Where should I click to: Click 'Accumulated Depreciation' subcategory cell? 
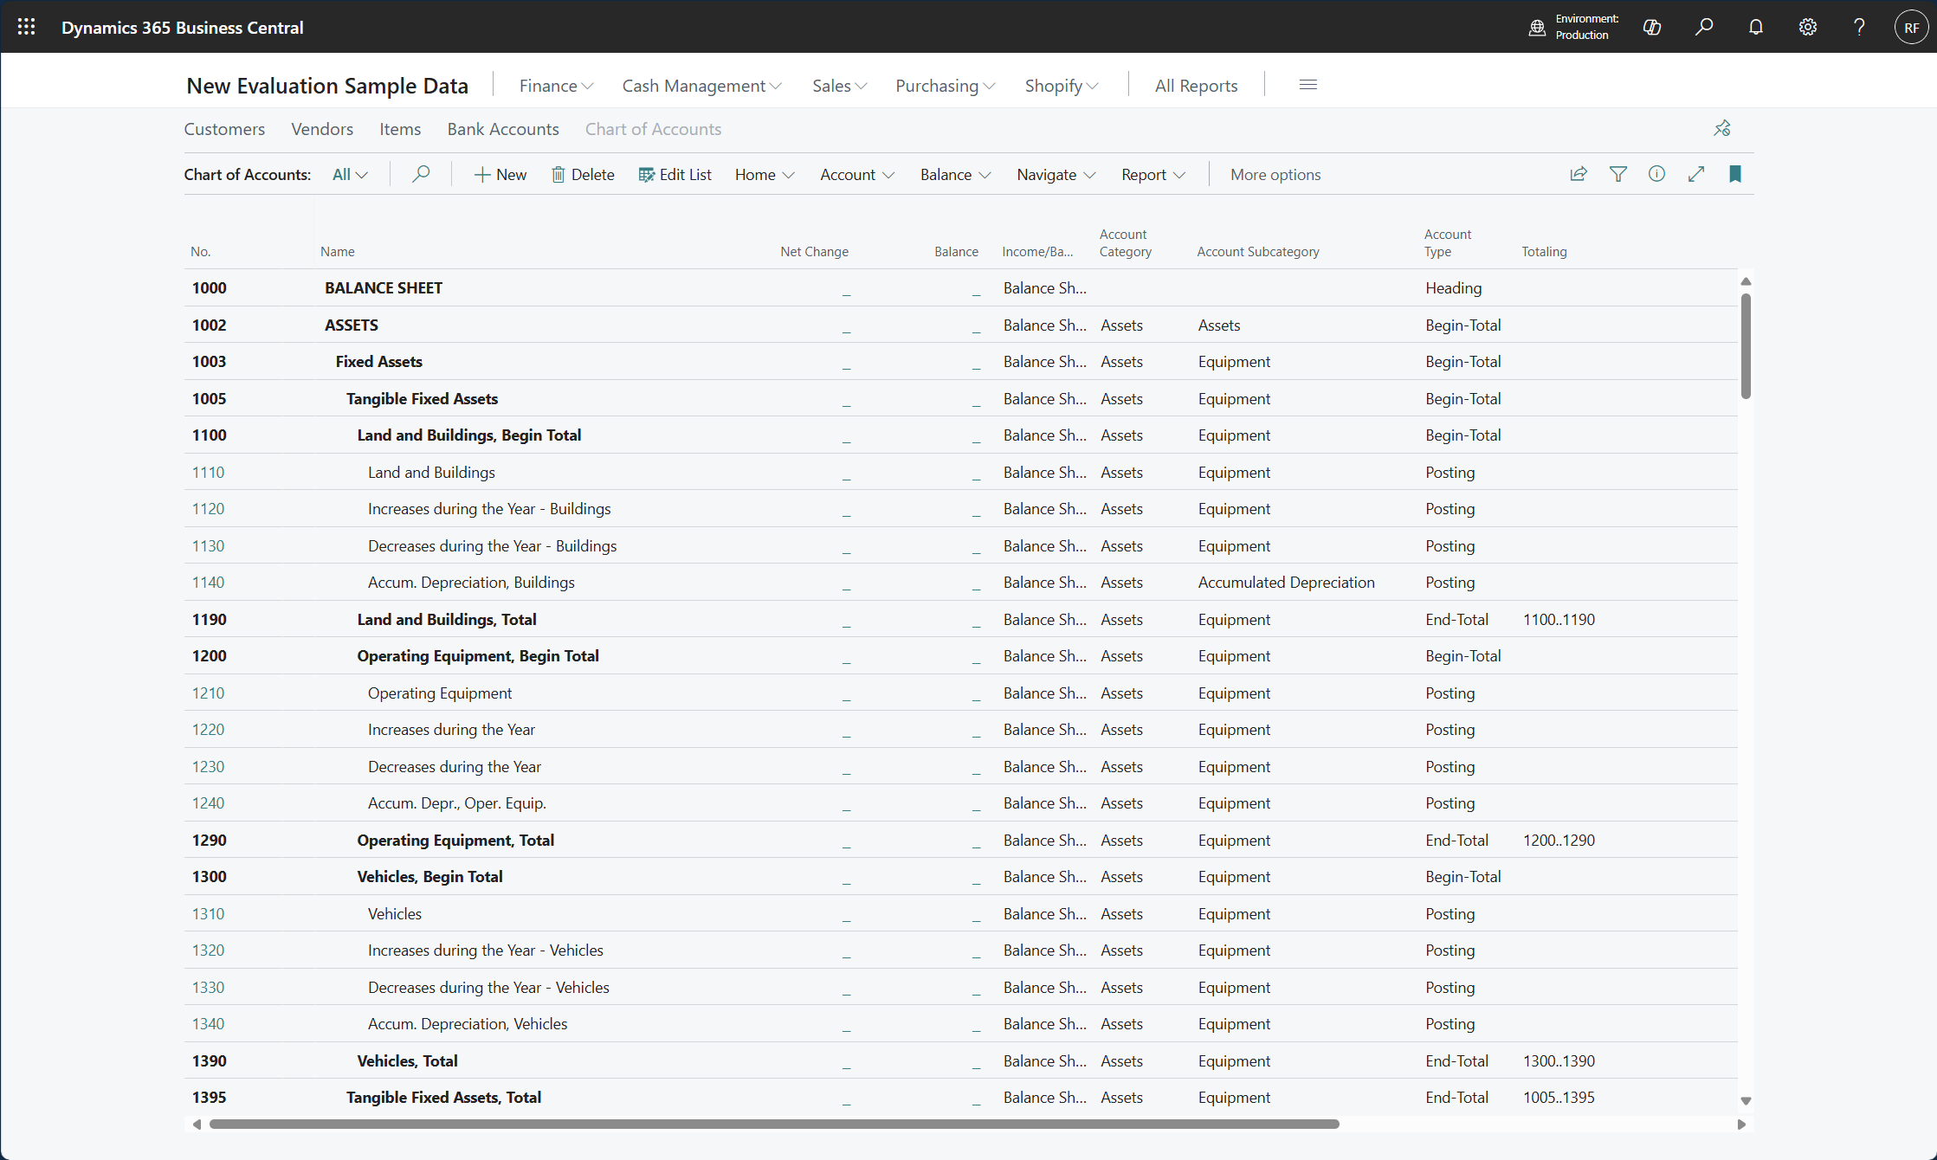(1286, 583)
